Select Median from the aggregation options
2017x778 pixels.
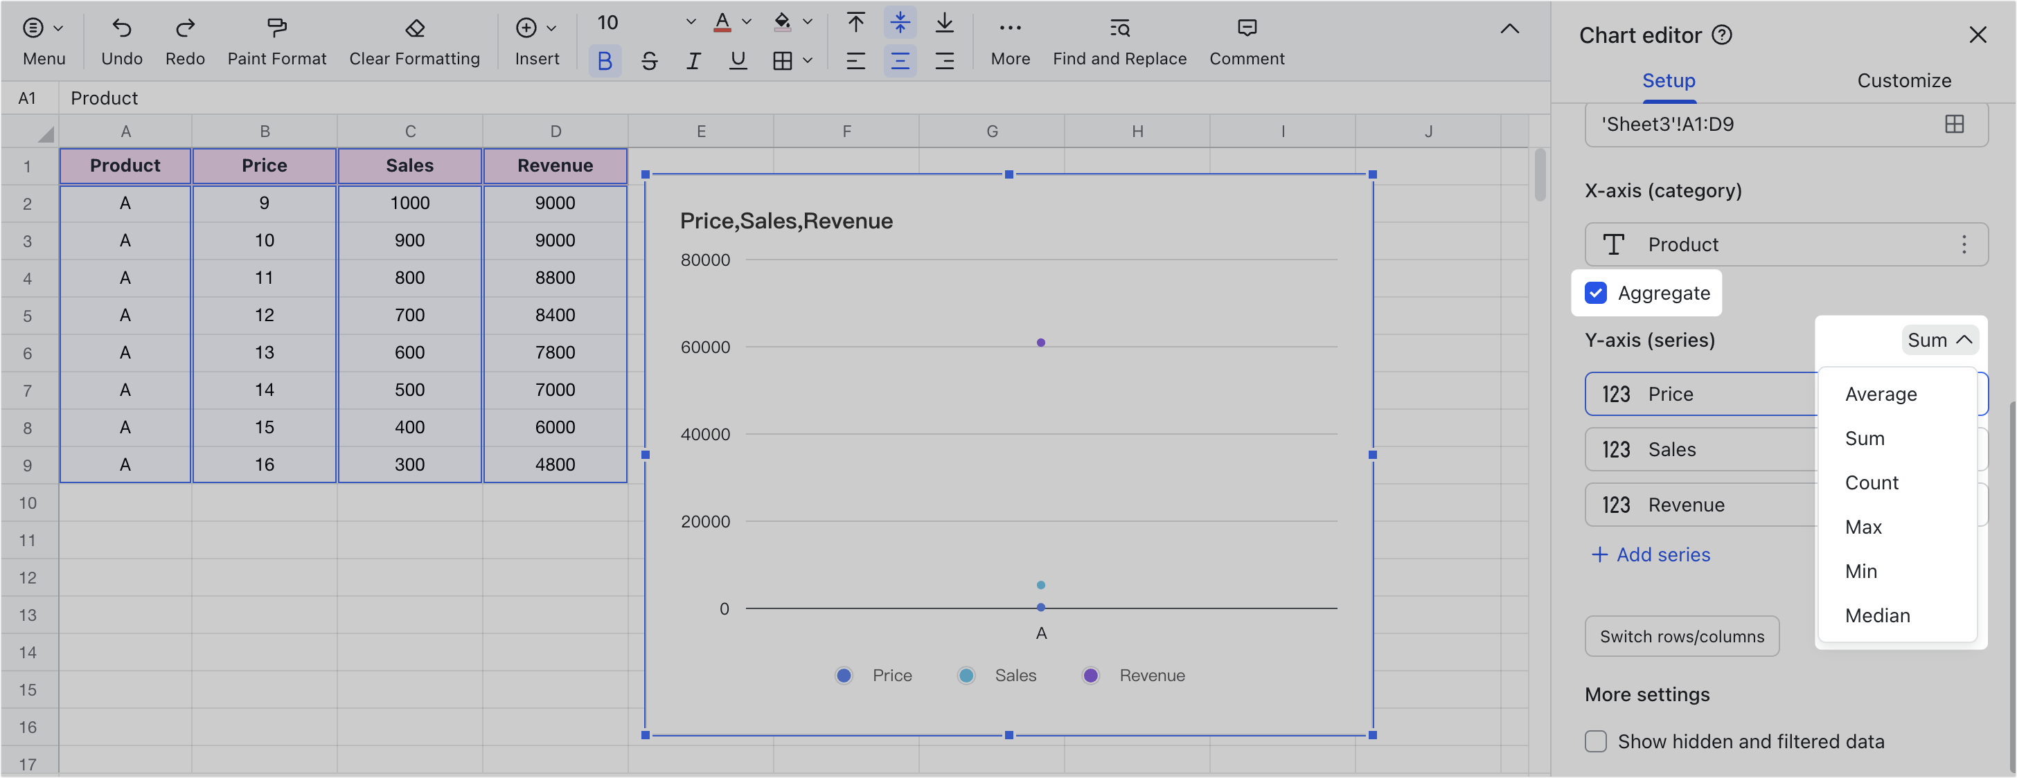click(1877, 615)
